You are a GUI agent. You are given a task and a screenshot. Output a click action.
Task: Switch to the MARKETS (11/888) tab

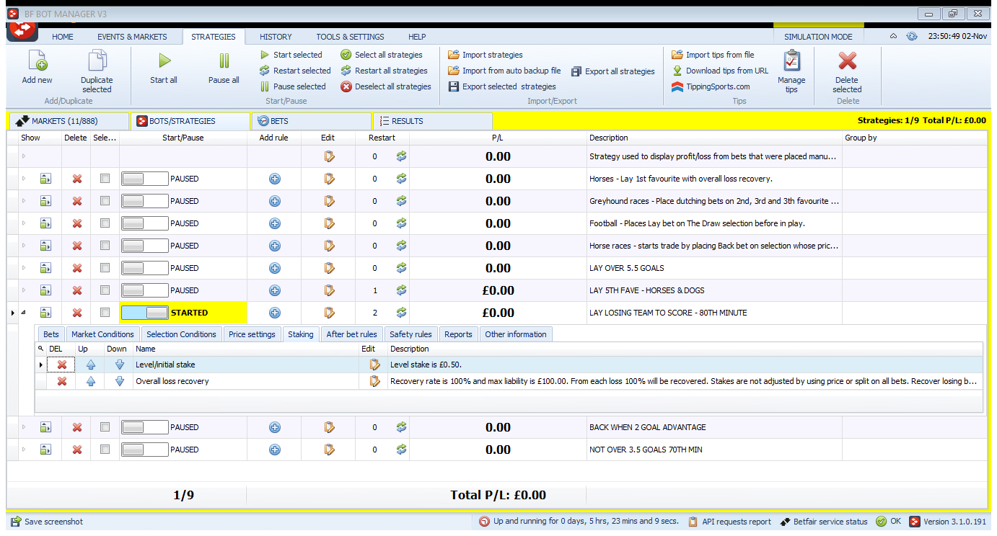[68, 121]
